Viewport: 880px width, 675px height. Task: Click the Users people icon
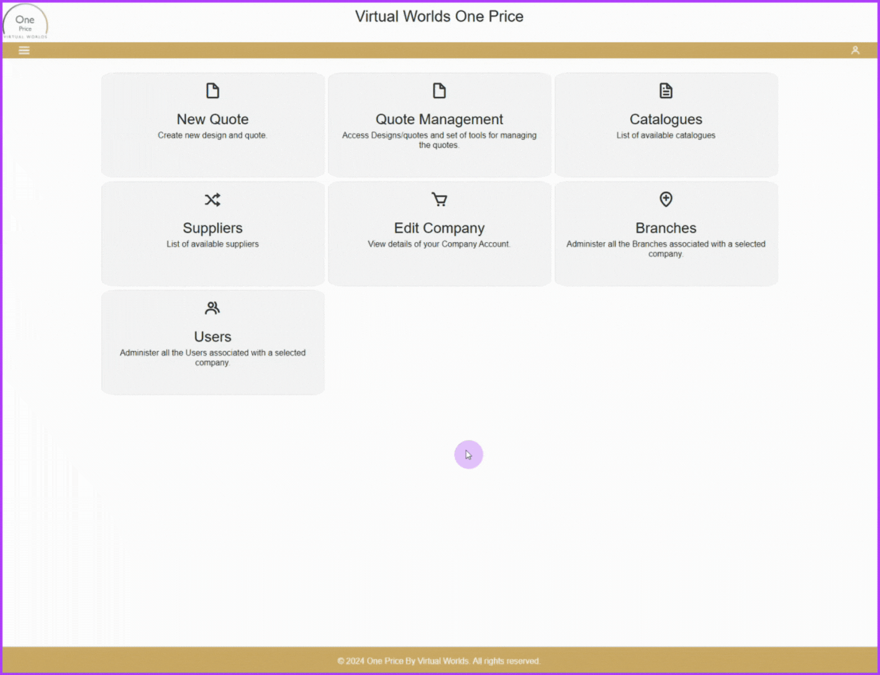click(x=212, y=308)
